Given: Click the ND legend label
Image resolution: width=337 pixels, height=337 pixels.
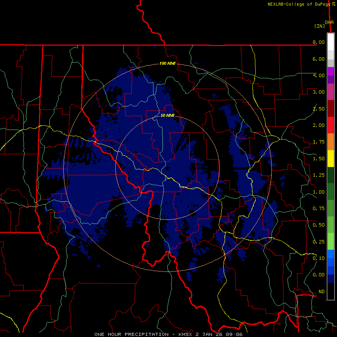Looking at the screenshot, I should pyautogui.click(x=322, y=292).
